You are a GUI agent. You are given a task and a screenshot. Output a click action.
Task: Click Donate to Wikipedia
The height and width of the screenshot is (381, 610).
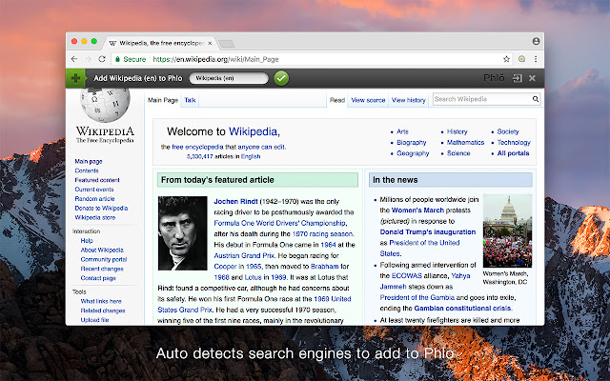pyautogui.click(x=101, y=208)
